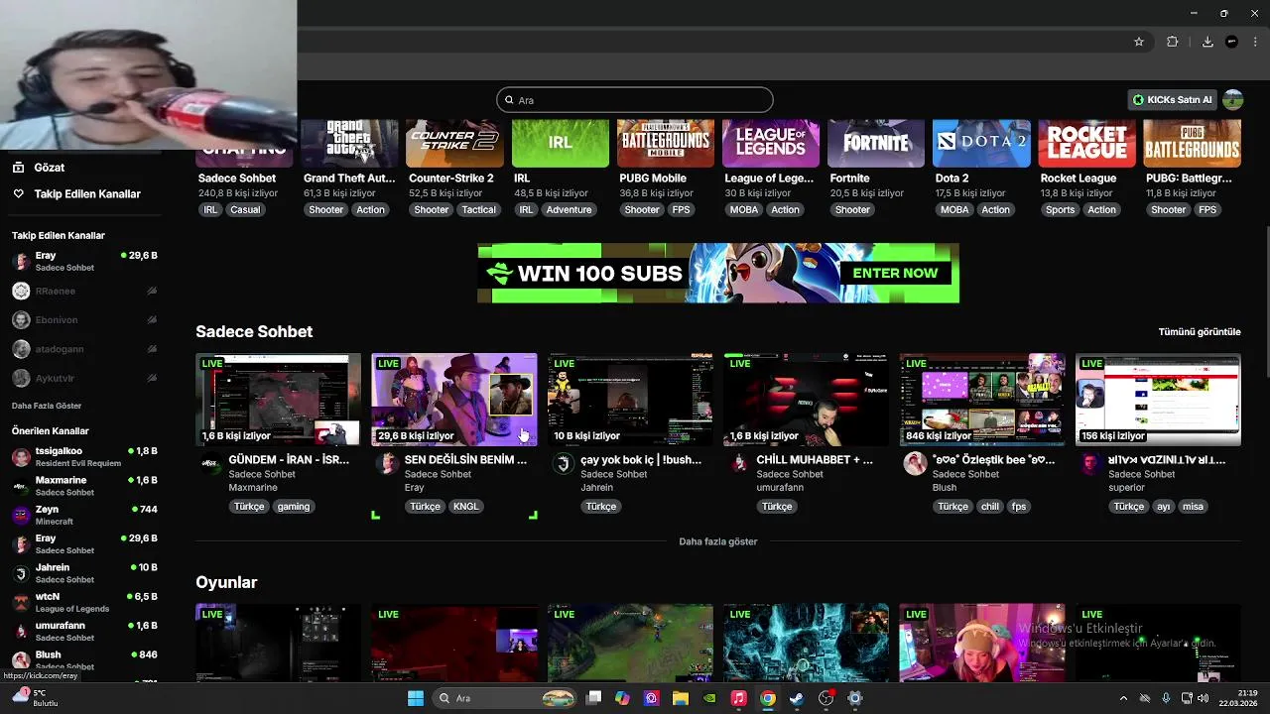Open the Settings gear on the taskbar
Screen dimensions: 1270x714
854,698
